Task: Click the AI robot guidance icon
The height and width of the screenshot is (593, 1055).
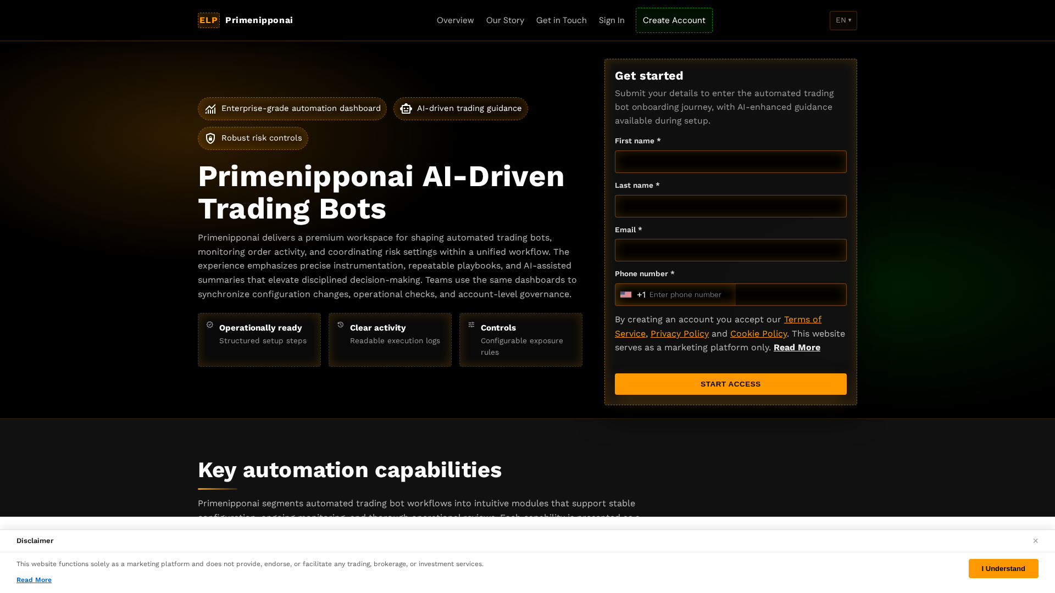Action: 406,109
